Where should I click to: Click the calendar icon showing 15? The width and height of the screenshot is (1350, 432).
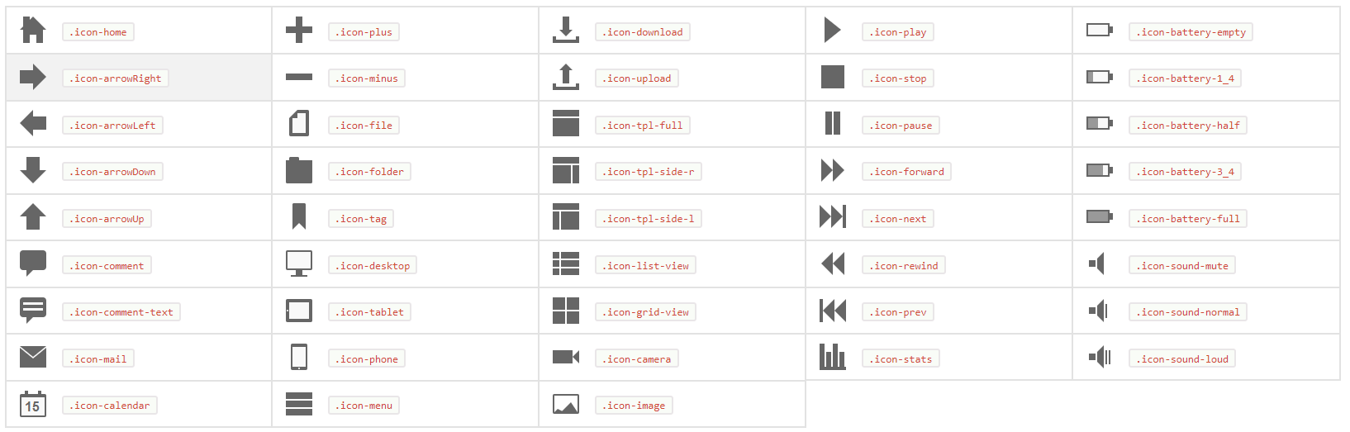coord(33,404)
